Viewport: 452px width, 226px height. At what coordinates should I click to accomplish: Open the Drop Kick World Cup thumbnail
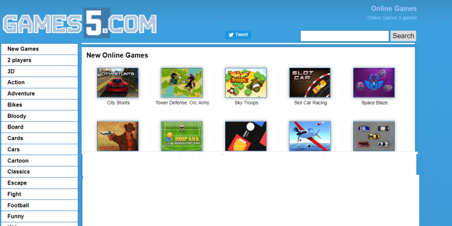181,136
